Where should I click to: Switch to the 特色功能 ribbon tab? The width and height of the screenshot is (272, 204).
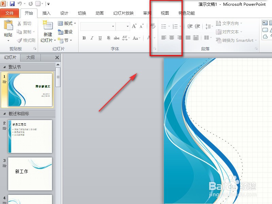pos(186,13)
